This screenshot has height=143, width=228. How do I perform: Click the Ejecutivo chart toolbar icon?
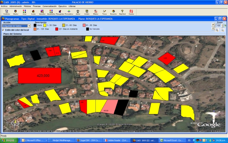pos(113,12)
